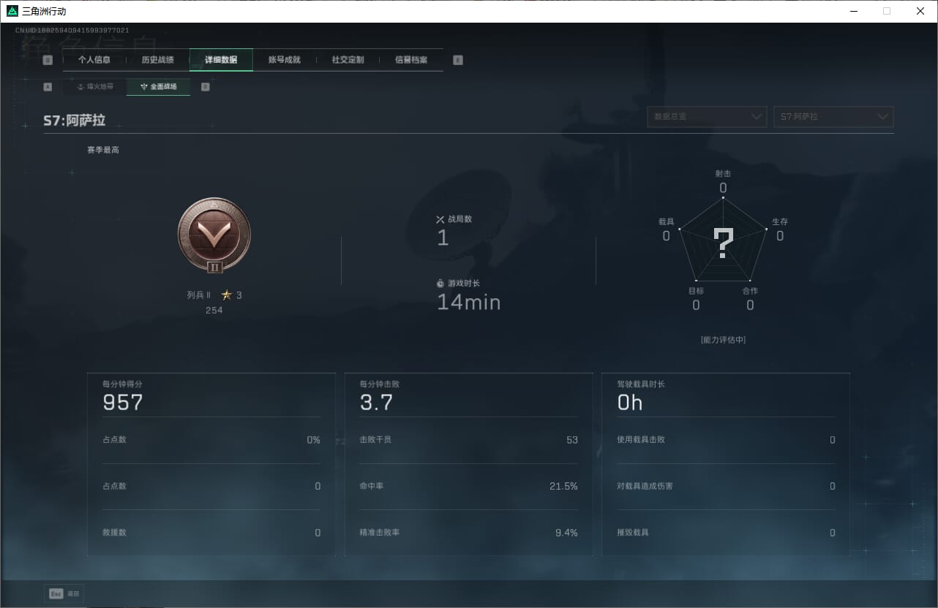The image size is (938, 608).
Task: Click the clock icon beside 游戏时长
Action: (440, 283)
